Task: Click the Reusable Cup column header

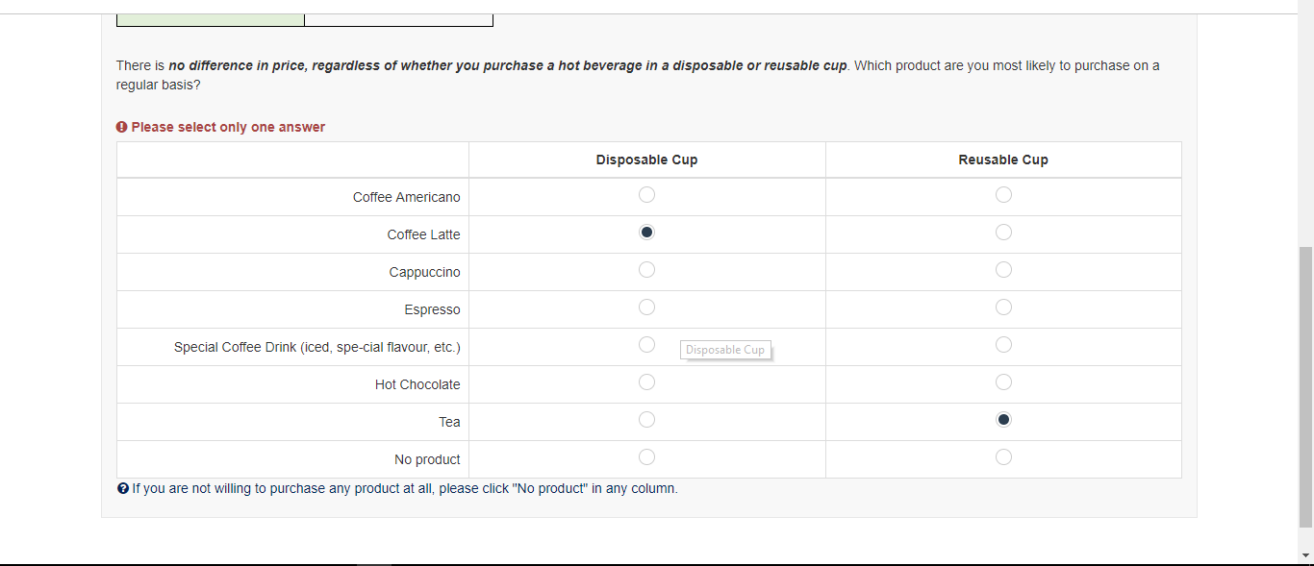Action: click(x=1003, y=160)
